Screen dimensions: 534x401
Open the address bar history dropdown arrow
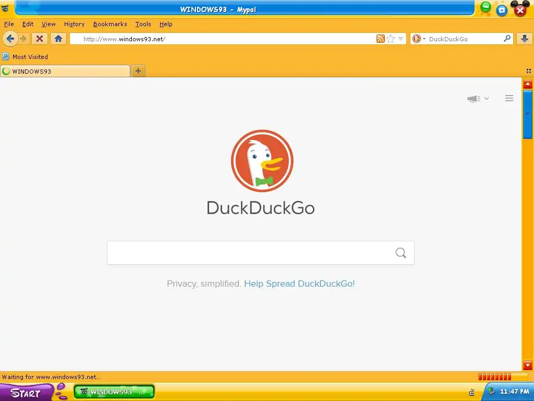(x=400, y=39)
